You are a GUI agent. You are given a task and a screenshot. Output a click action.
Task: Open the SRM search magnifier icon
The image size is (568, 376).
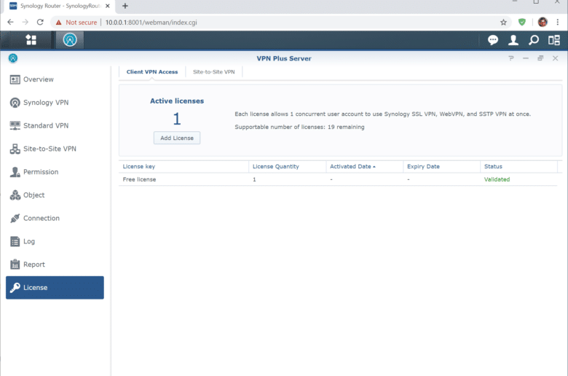534,40
